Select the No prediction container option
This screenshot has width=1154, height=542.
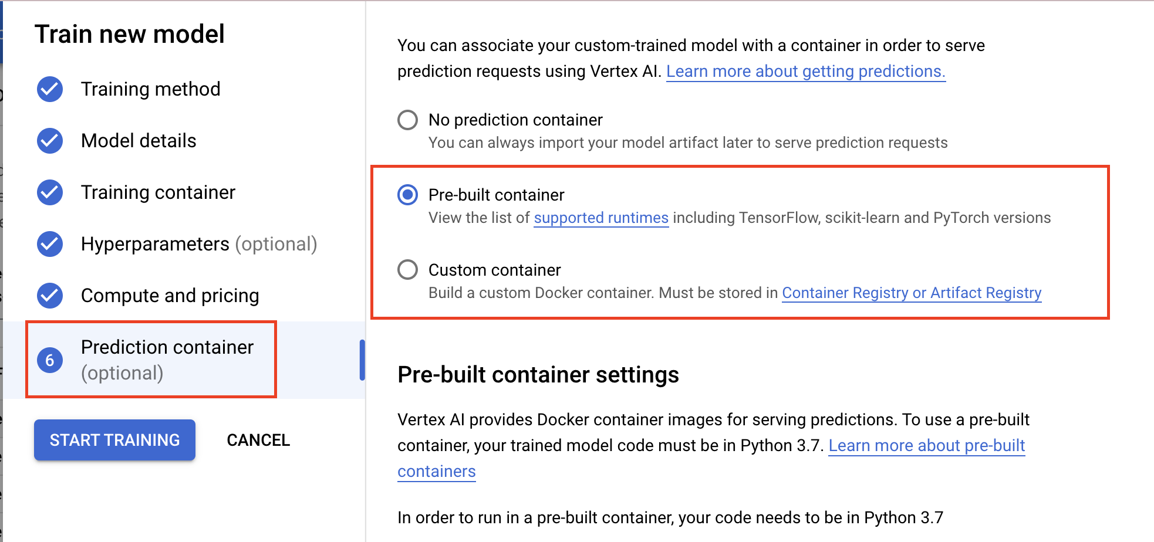(407, 120)
